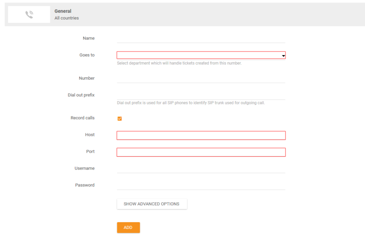Click the Name label

click(x=88, y=38)
